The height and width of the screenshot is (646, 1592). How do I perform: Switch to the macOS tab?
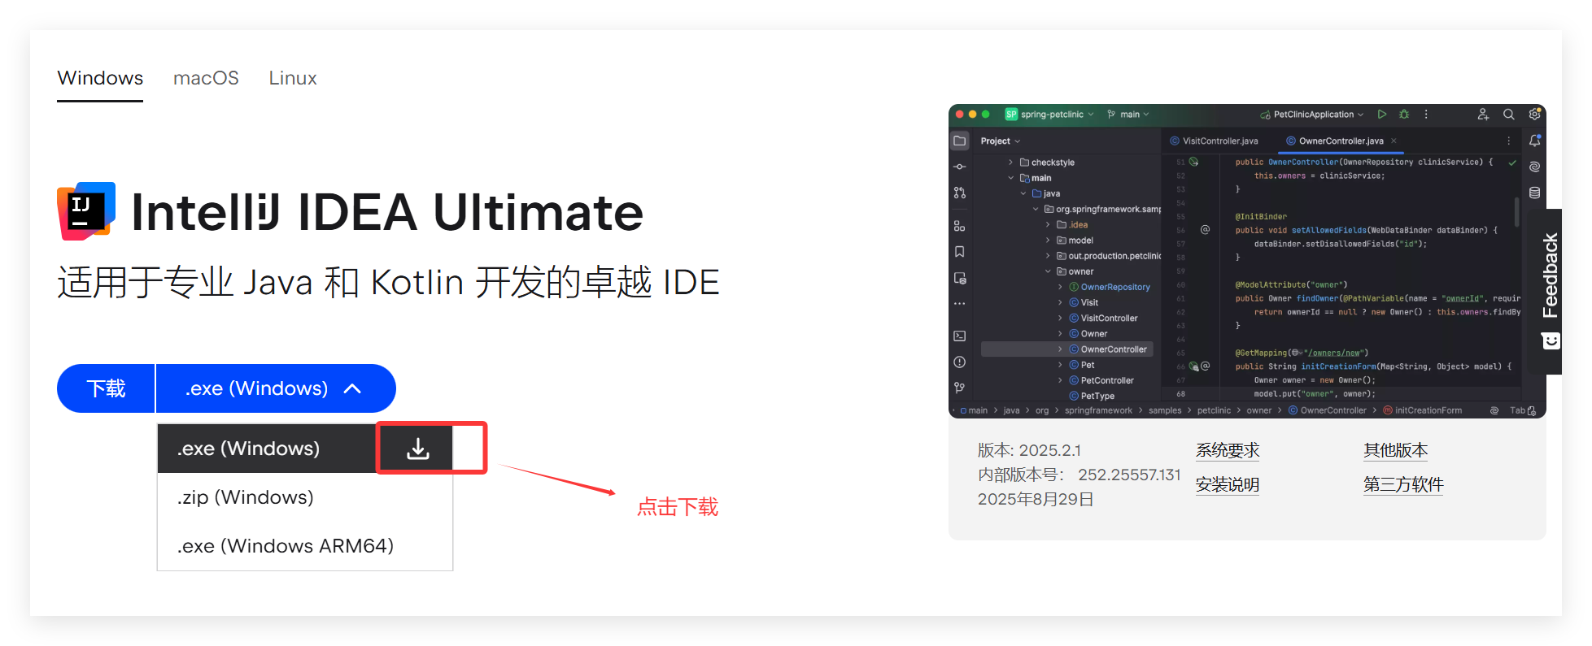coord(206,78)
